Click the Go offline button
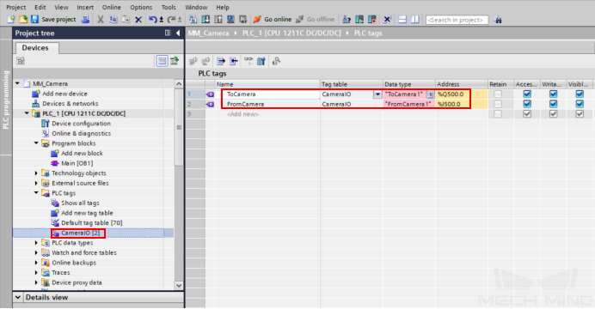595x309 pixels. pyautogui.click(x=316, y=19)
